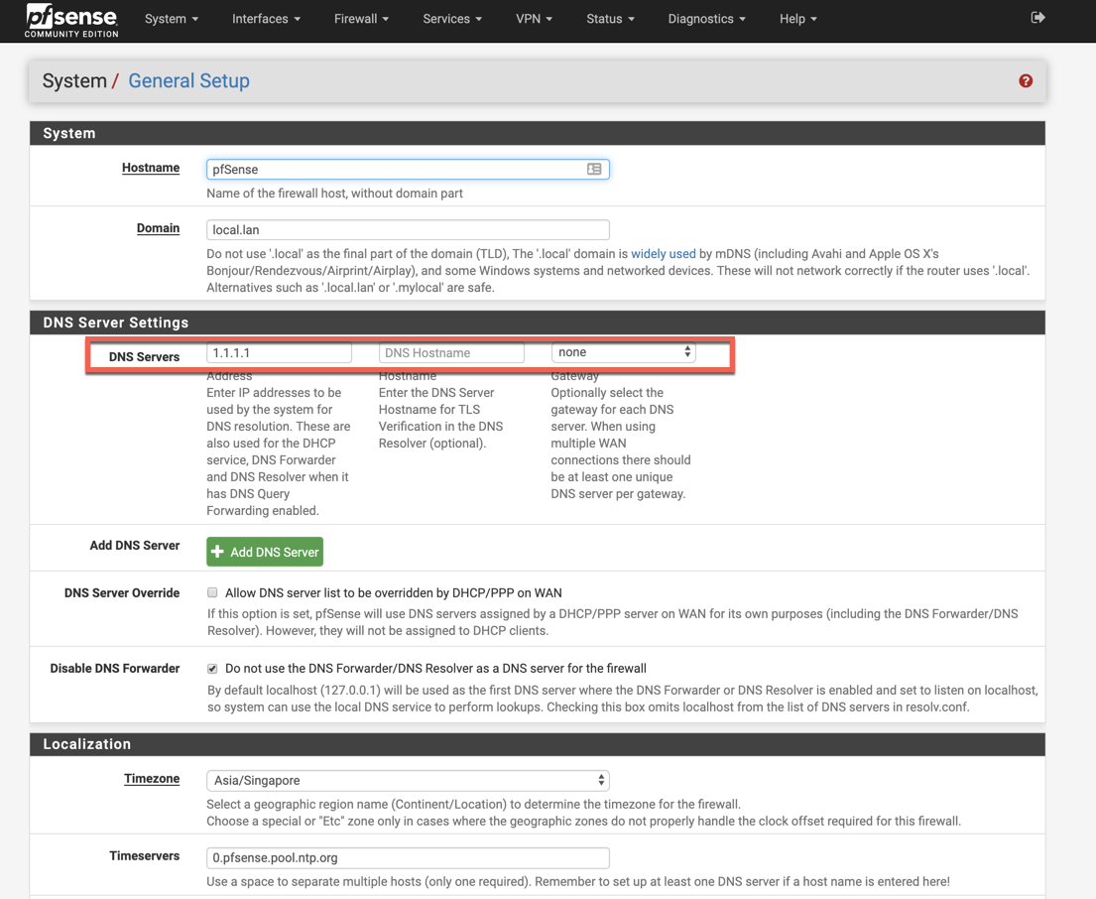The width and height of the screenshot is (1096, 899).
Task: Click the Timeservers label
Action: [144, 855]
